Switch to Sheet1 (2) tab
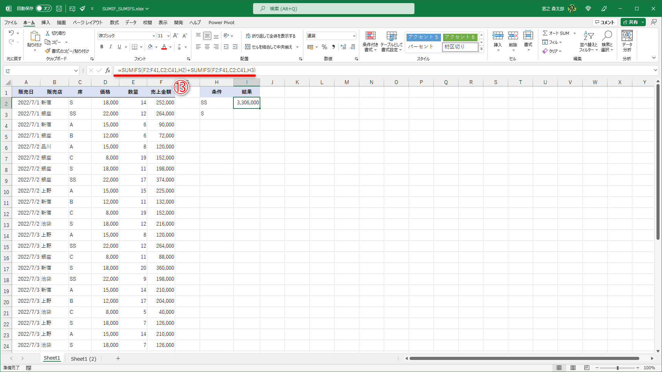 click(83, 359)
